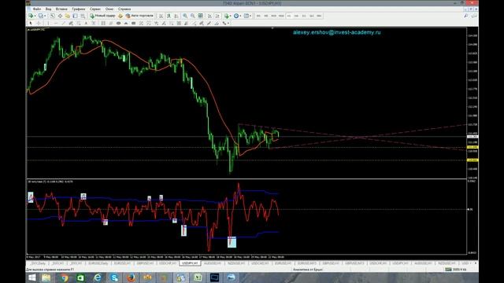
Task: Select the Crosshair tool
Action: click(x=39, y=23)
